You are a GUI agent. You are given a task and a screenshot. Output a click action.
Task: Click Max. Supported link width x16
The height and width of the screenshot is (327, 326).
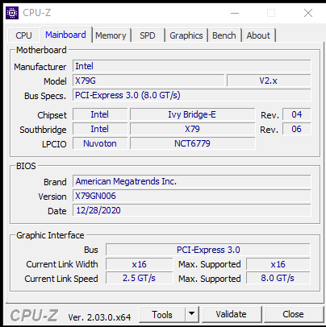point(278,264)
